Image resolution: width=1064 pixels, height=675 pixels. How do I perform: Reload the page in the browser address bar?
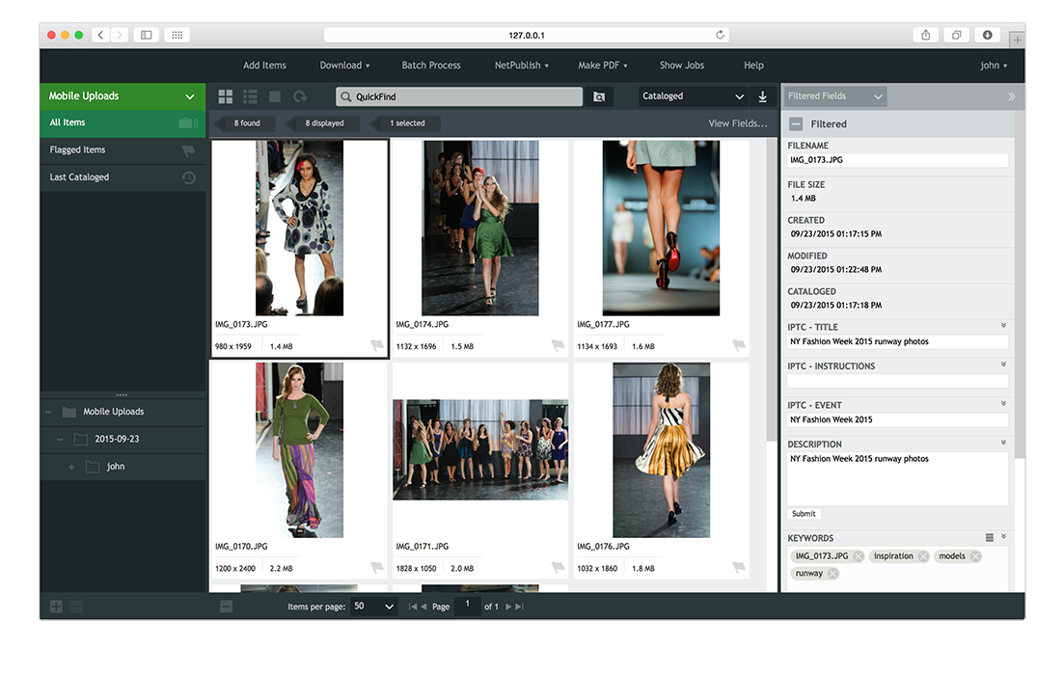pyautogui.click(x=720, y=35)
